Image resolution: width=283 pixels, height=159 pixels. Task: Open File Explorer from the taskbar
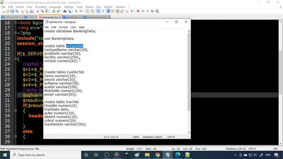(147, 155)
